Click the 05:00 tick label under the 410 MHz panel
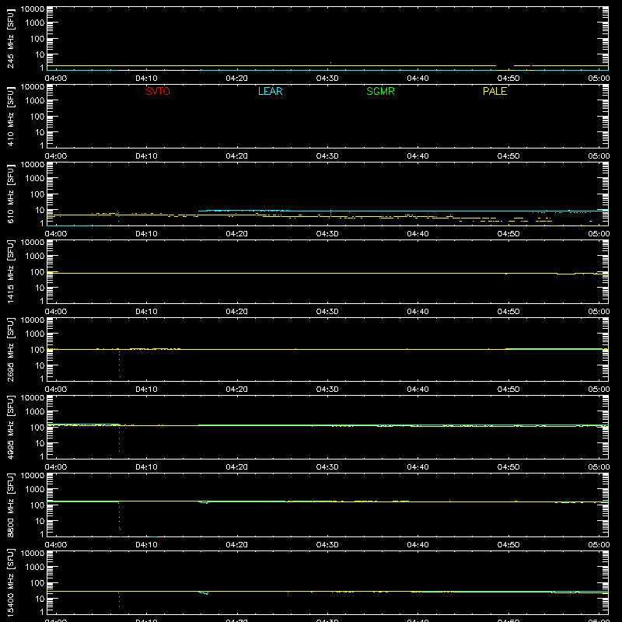 pos(599,156)
